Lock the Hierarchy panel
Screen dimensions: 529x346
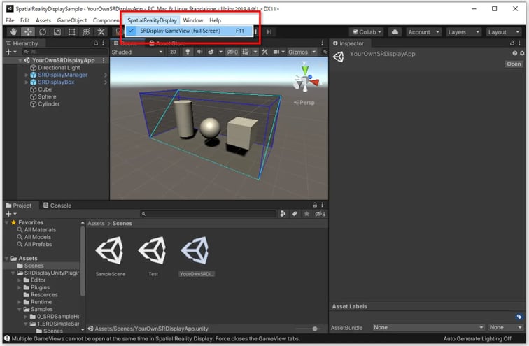tap(96, 43)
